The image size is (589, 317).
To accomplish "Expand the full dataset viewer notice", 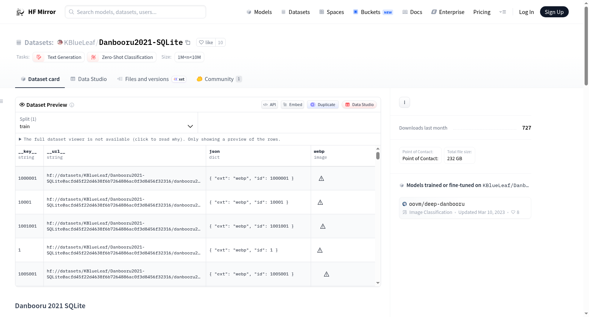I will coord(150,139).
